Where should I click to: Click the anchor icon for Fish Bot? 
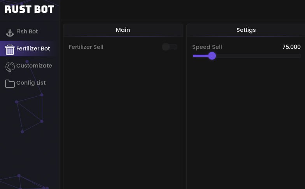(10, 32)
